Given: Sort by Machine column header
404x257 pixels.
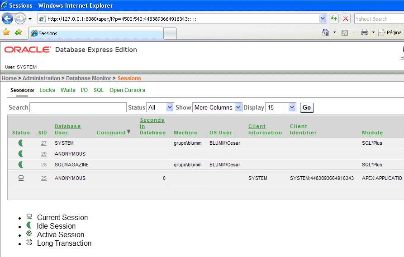Looking at the screenshot, I should point(185,133).
